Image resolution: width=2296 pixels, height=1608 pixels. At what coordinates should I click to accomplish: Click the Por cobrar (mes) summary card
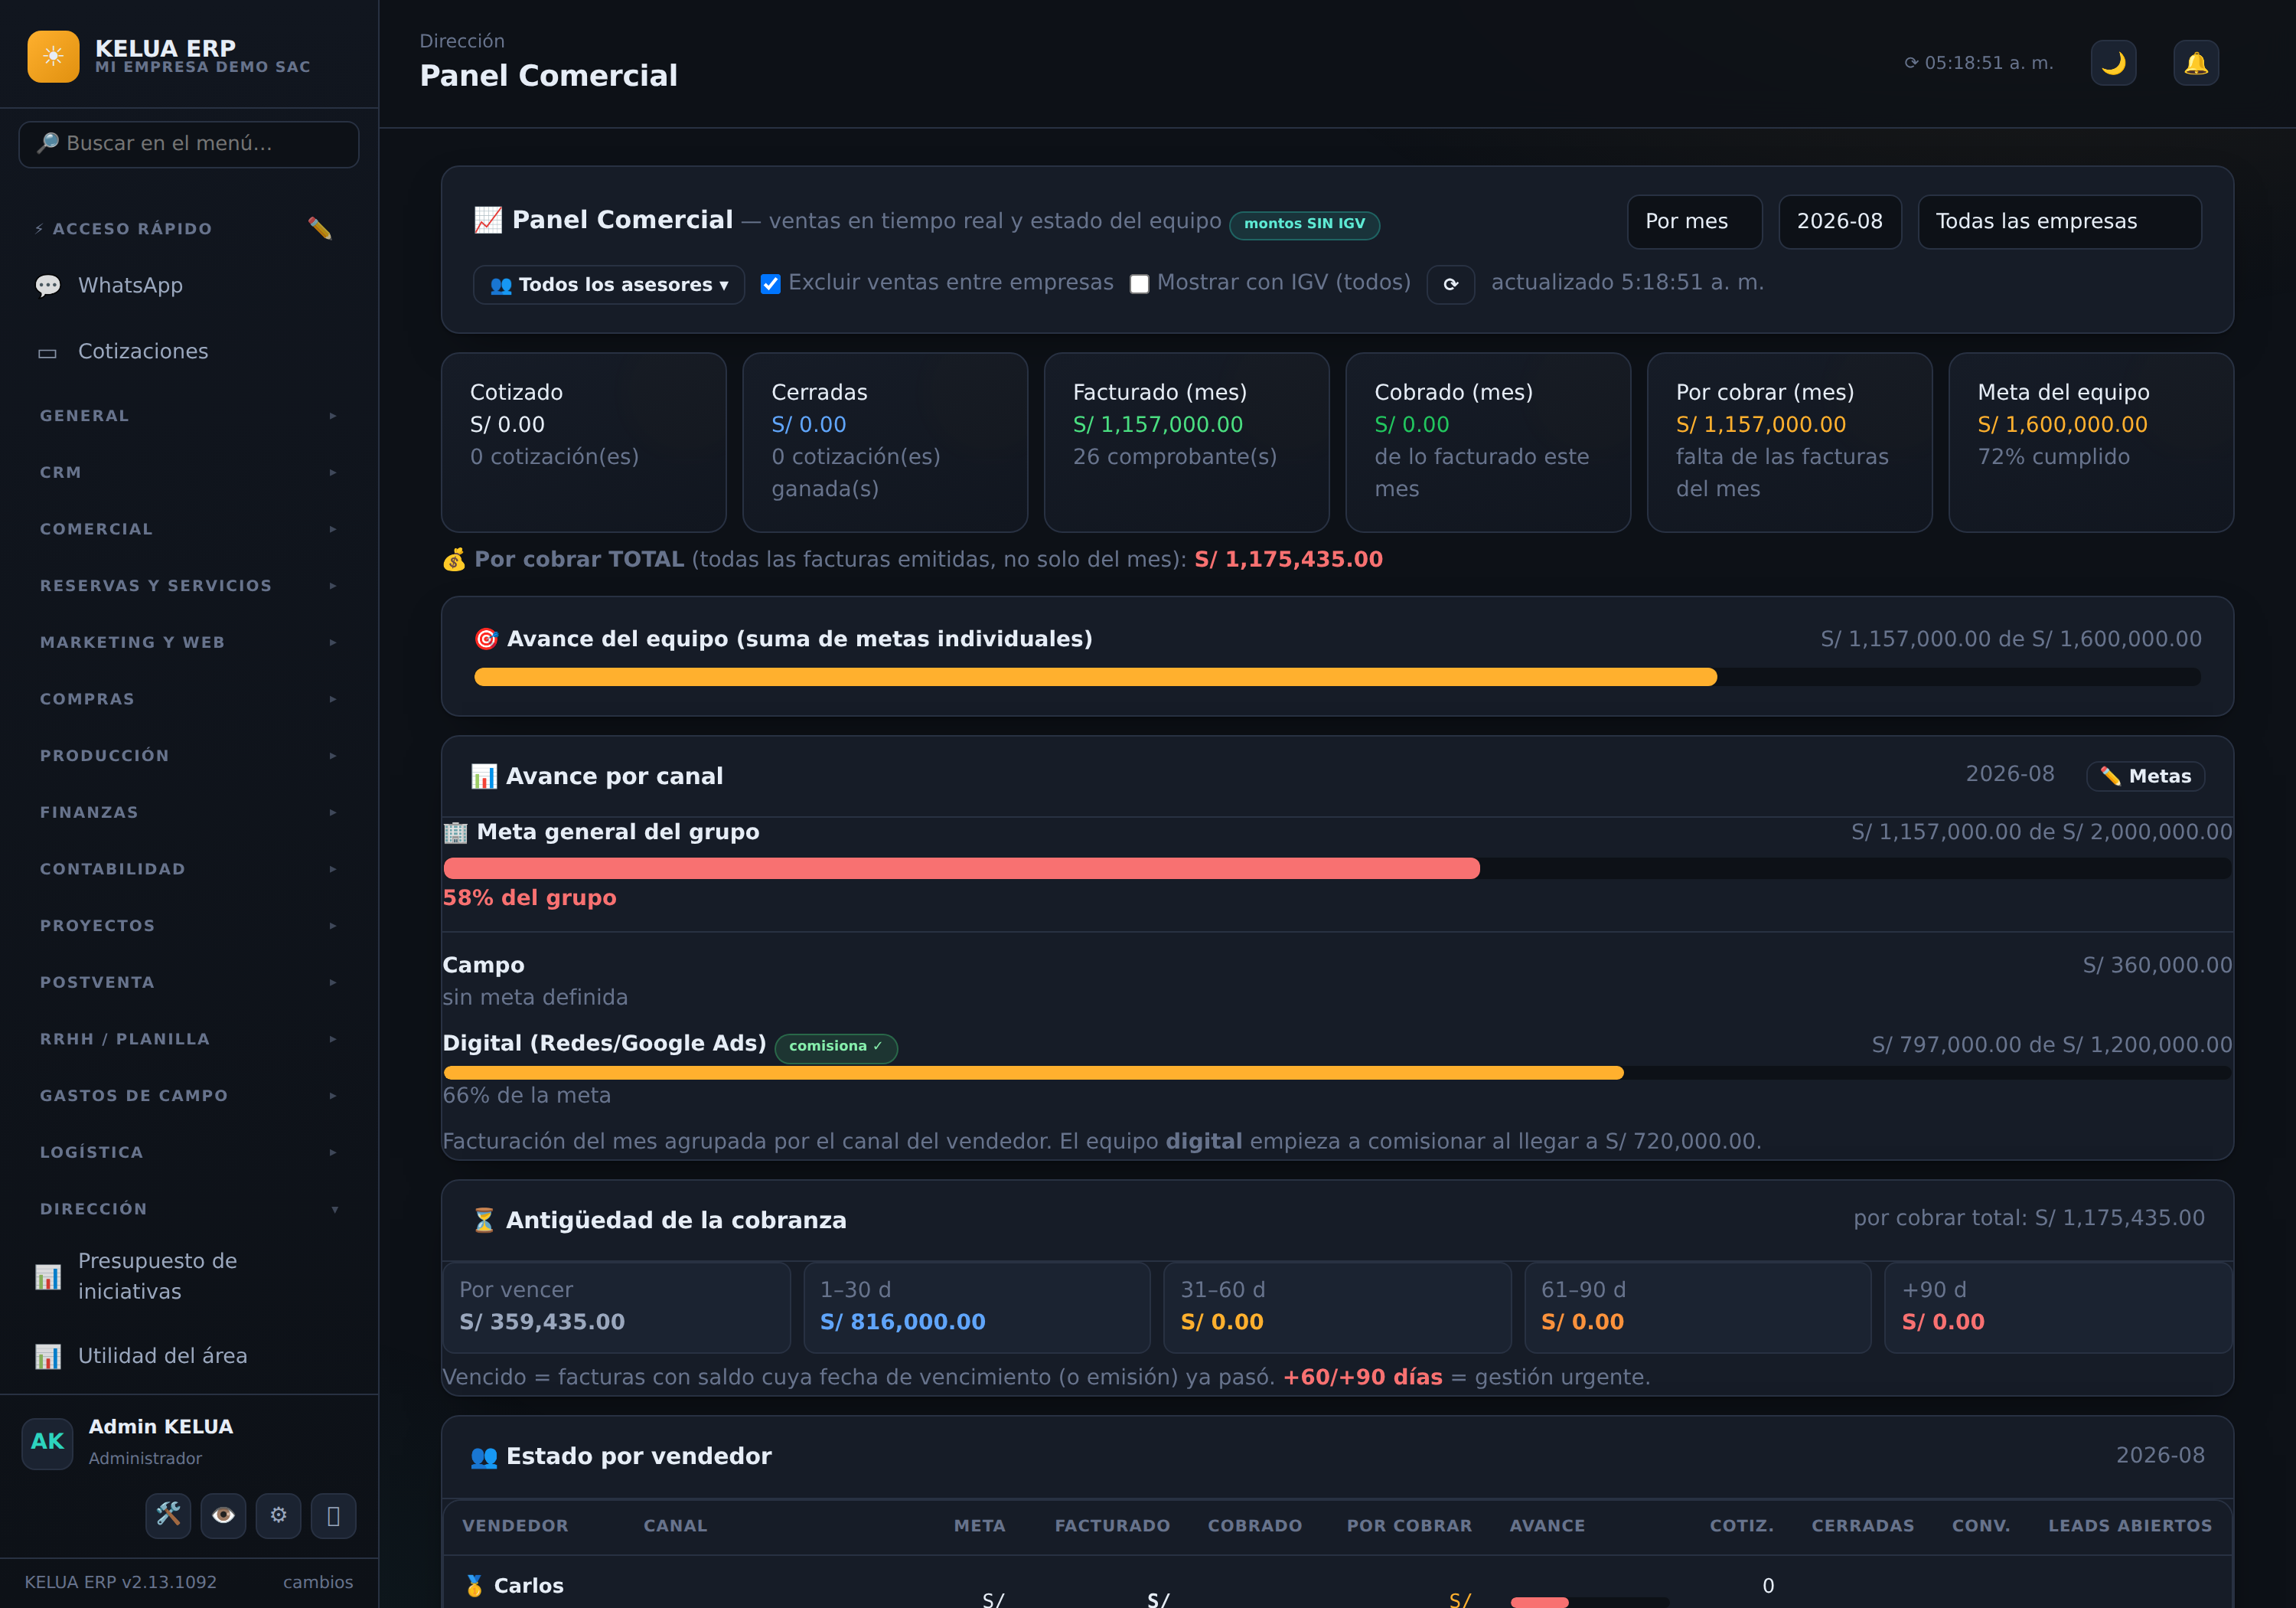(x=1789, y=443)
